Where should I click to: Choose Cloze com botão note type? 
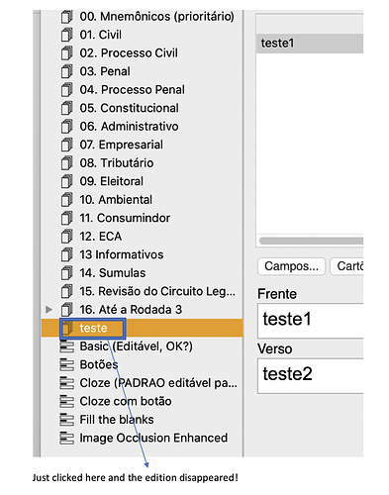tap(142, 401)
